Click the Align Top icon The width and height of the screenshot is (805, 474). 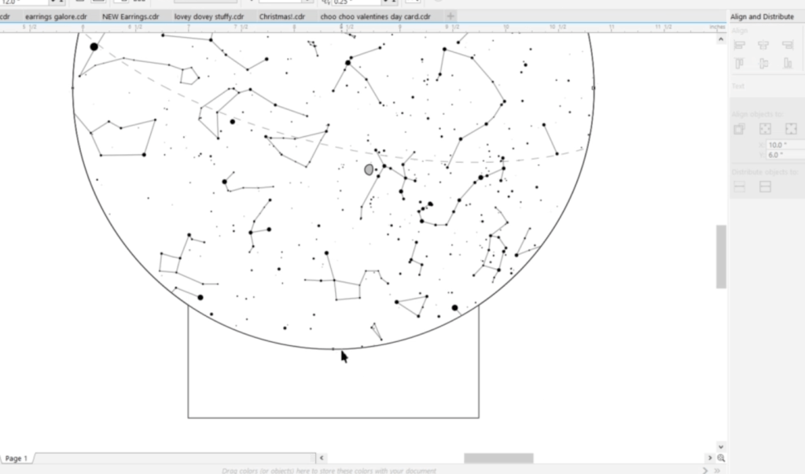pos(739,64)
